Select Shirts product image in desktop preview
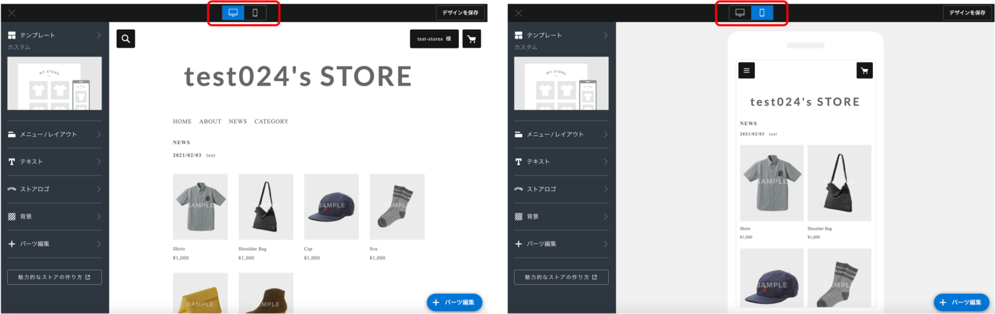 (200, 206)
